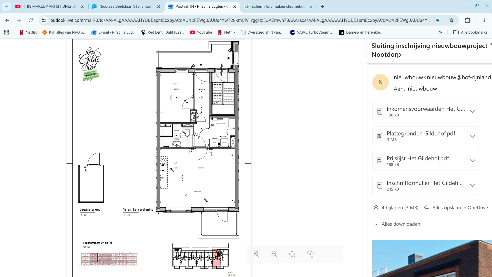
Task: Expand options for Inkomensvoorwaarden attachment
Action: tap(473, 112)
